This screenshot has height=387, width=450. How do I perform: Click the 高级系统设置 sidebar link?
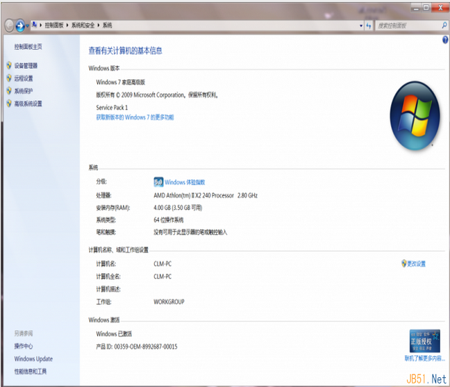click(28, 104)
